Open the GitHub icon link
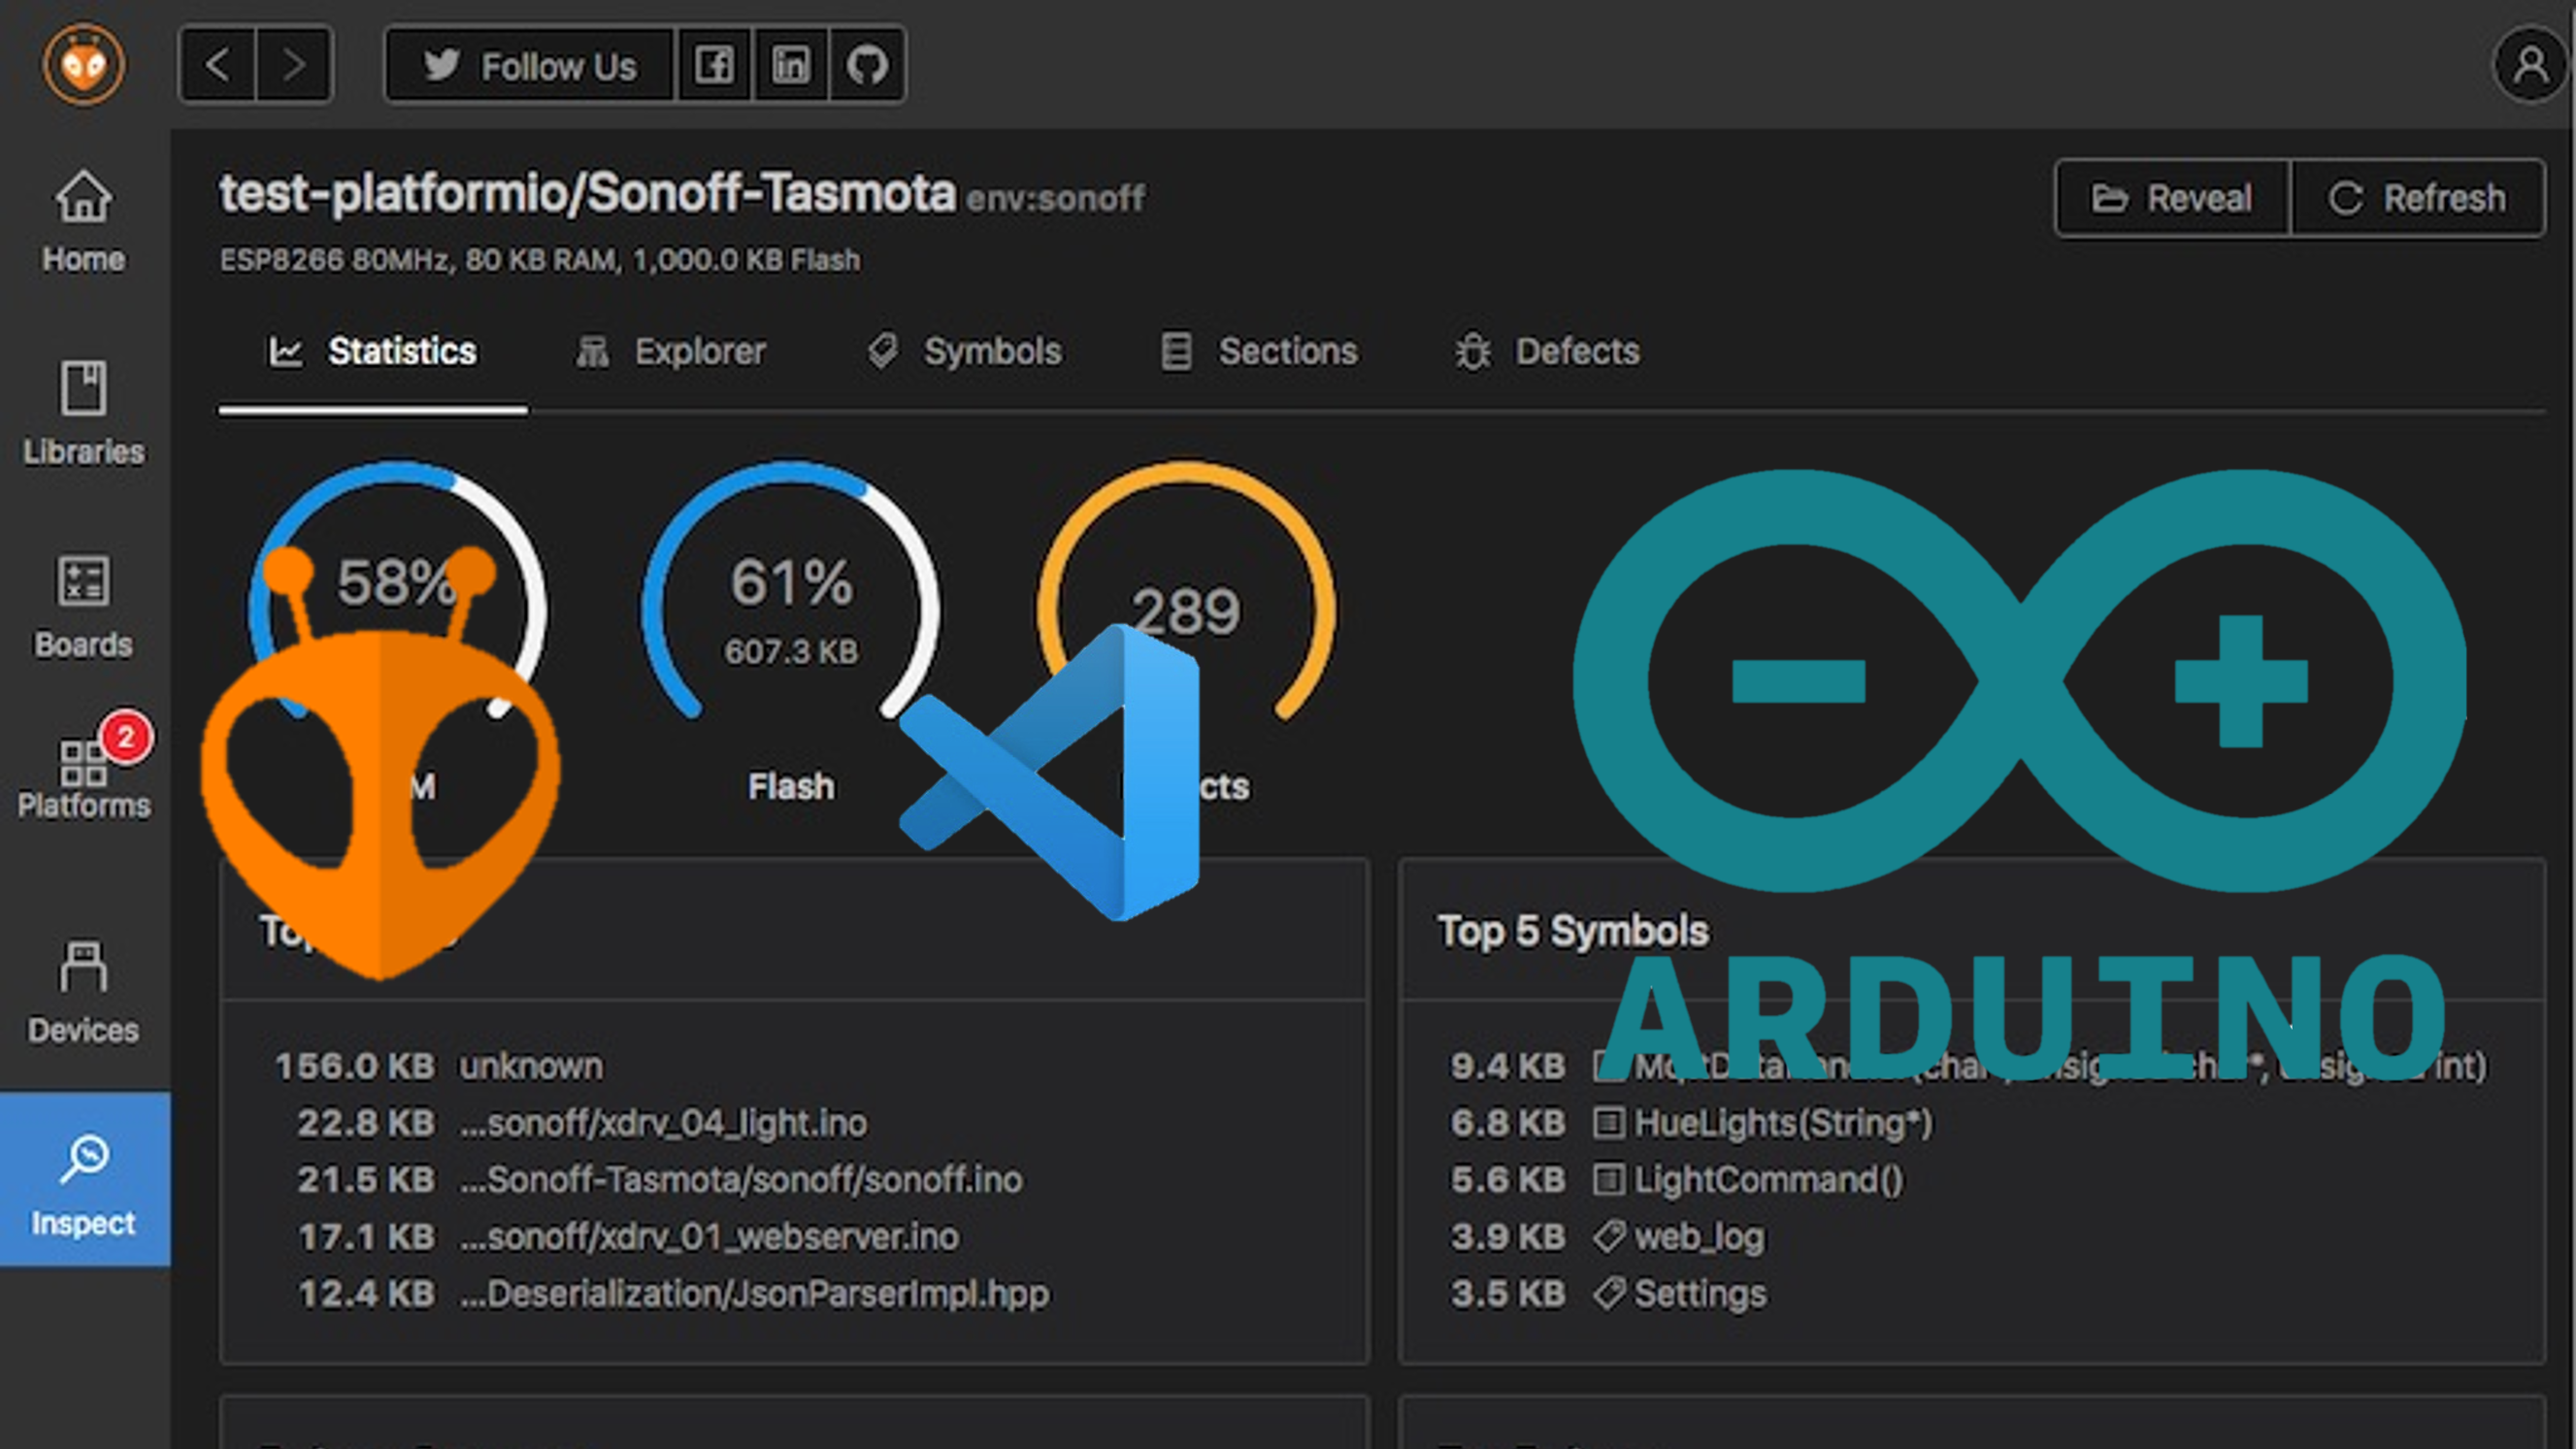The height and width of the screenshot is (1449, 2576). tap(867, 66)
